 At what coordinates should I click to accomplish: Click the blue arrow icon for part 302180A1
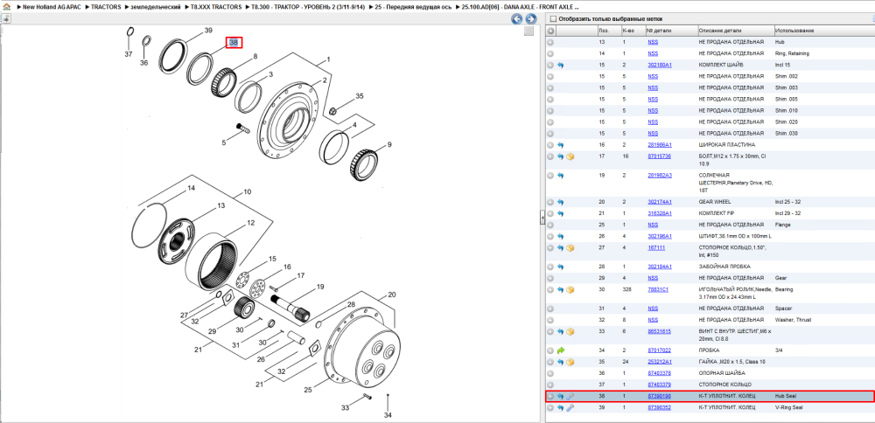pyautogui.click(x=560, y=66)
